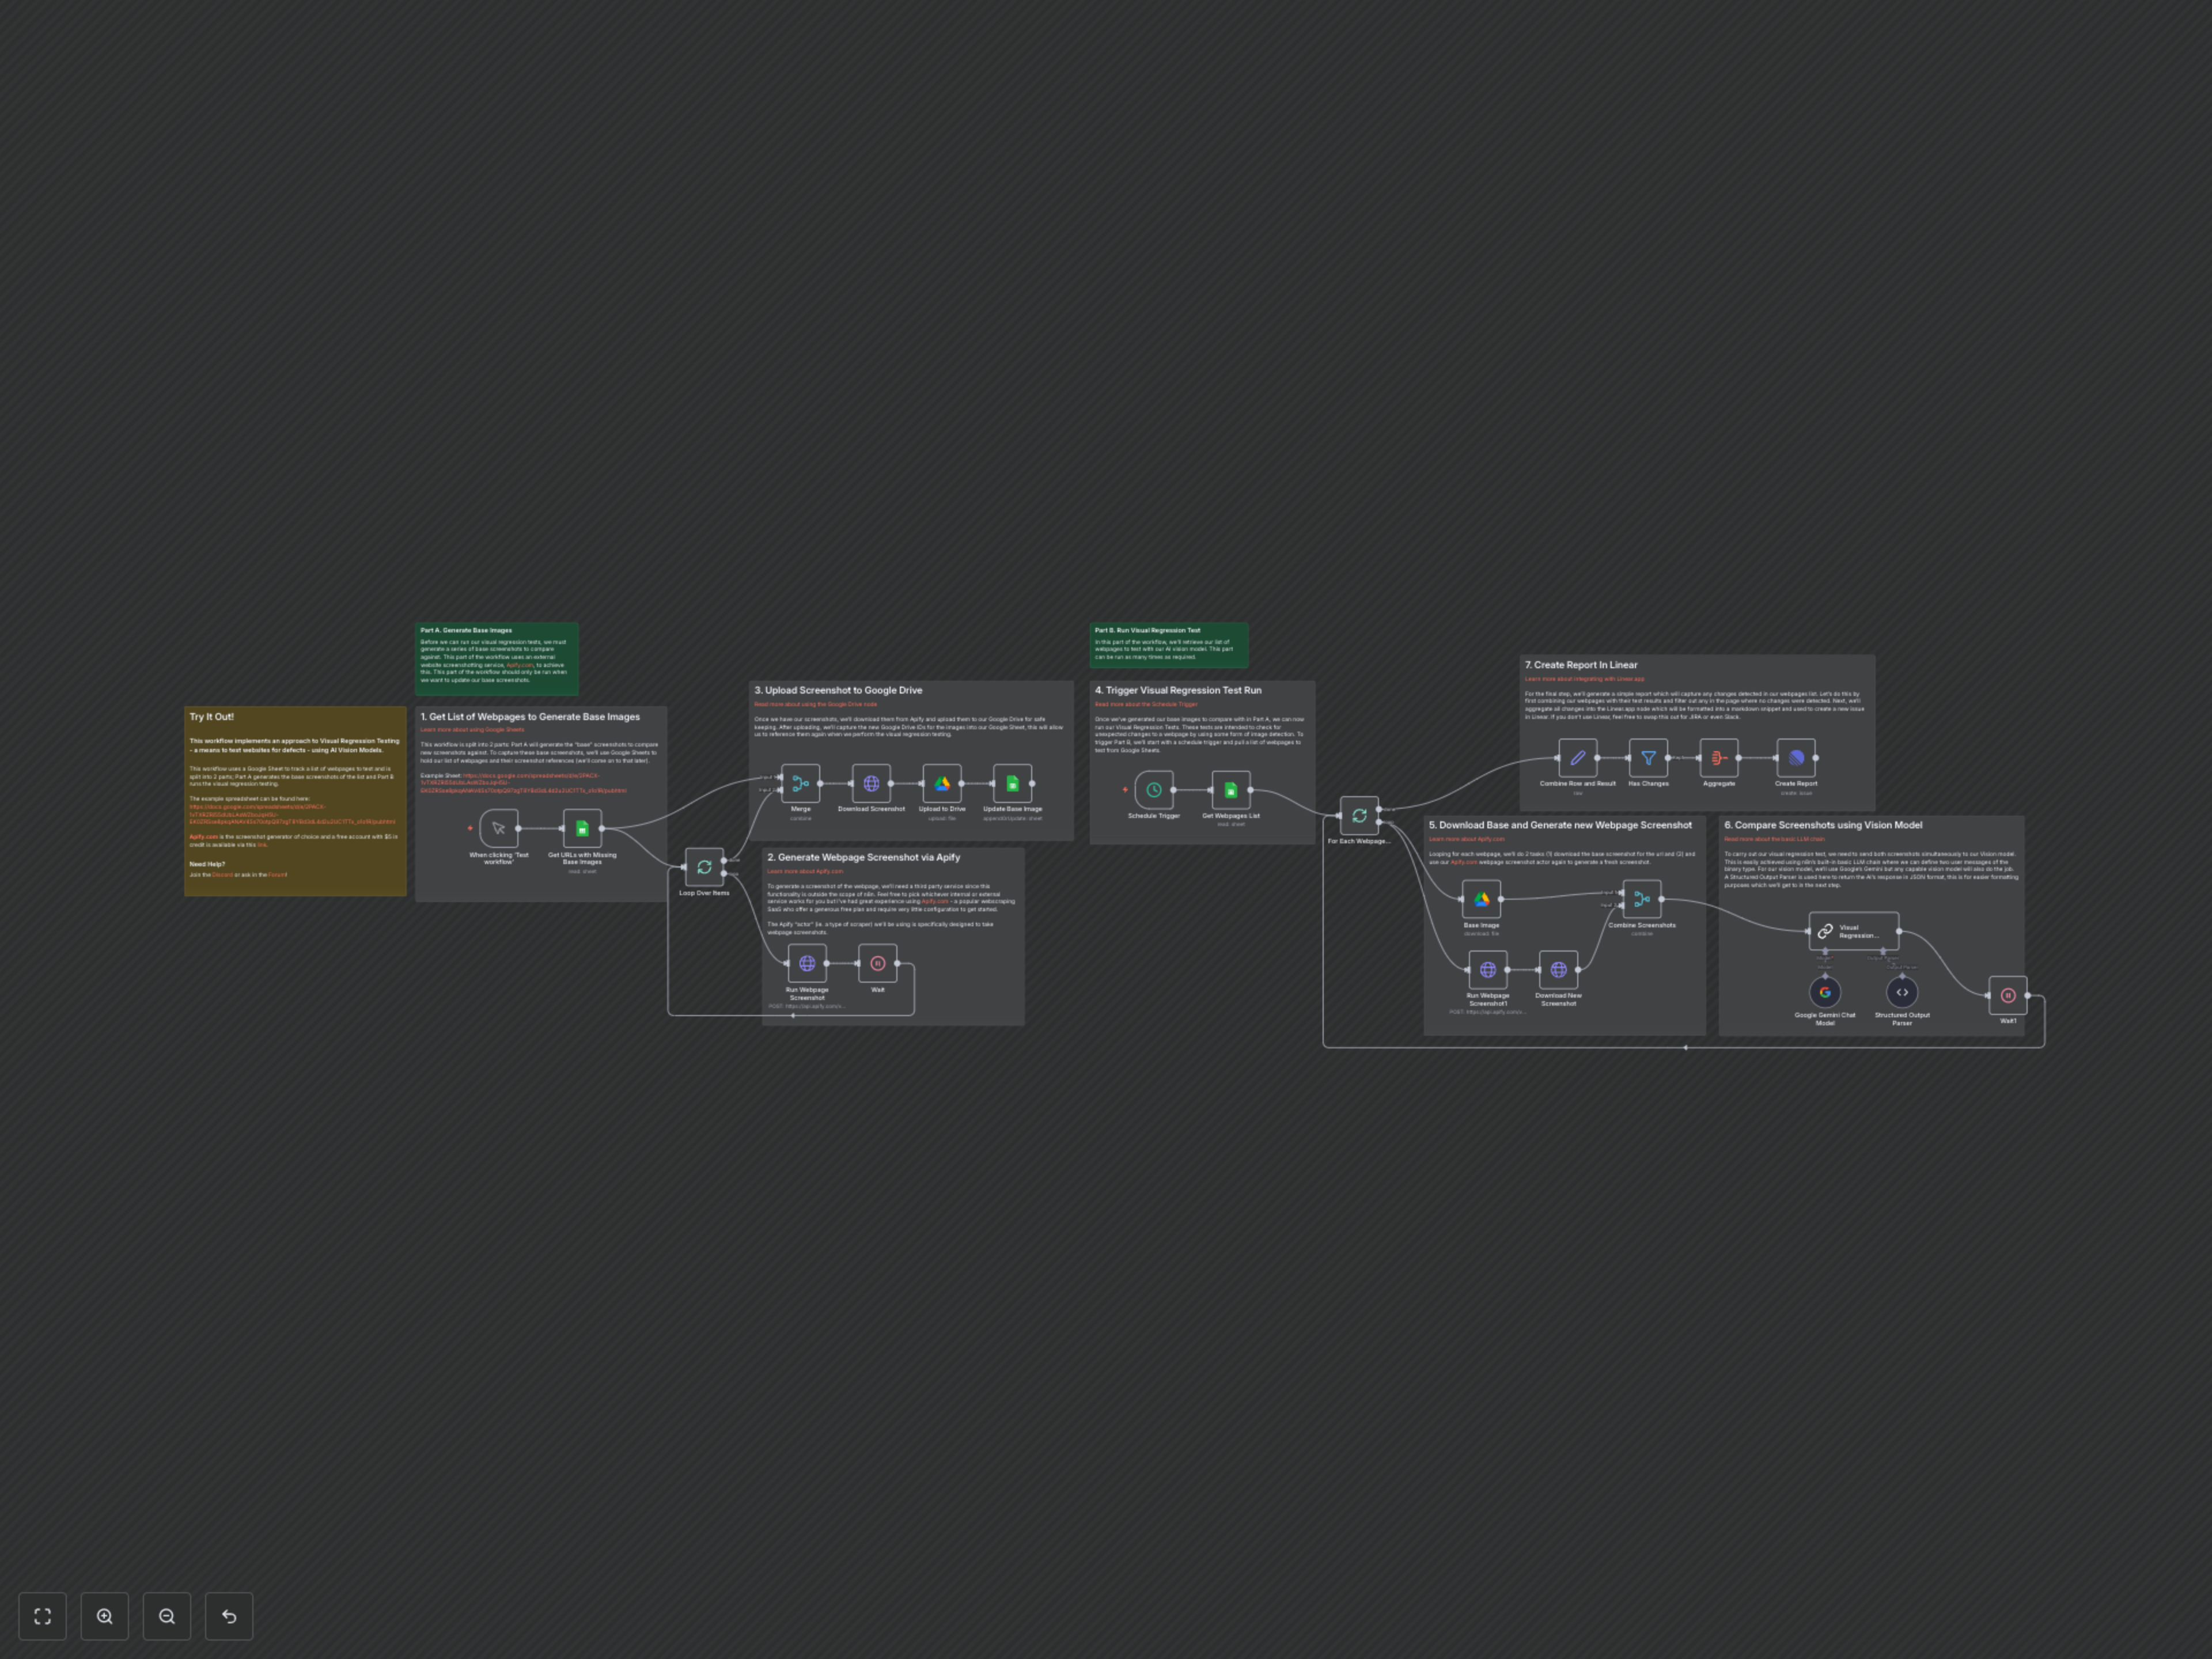Click the fit-to-view canvas button
This screenshot has height=1659, width=2212.
pos(42,1616)
